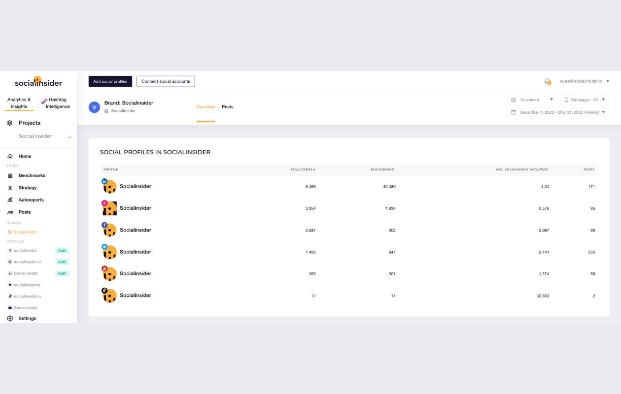Click Auth badge for socialinsider.io Instagram
The height and width of the screenshot is (394, 621).
(62, 262)
